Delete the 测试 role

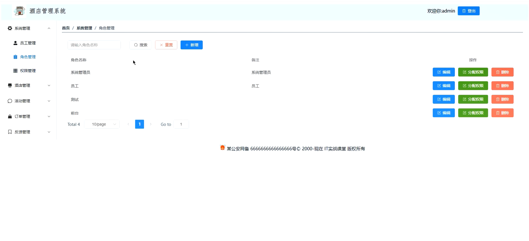[x=502, y=99]
